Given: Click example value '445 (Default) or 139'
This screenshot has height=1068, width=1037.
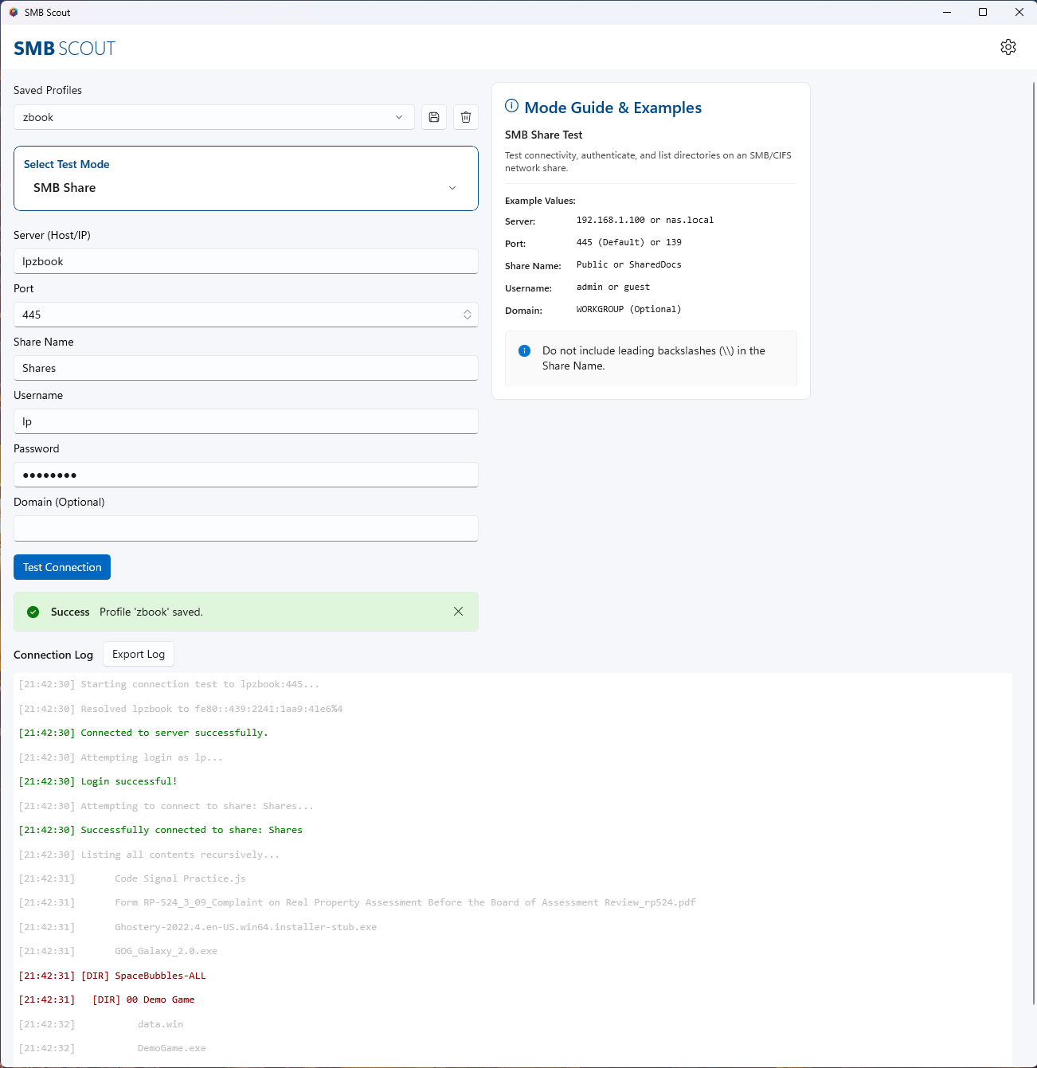Looking at the screenshot, I should click(629, 242).
